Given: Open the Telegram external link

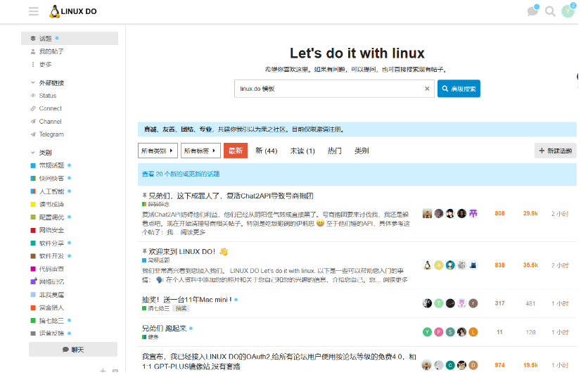Looking at the screenshot, I should click(x=51, y=134).
